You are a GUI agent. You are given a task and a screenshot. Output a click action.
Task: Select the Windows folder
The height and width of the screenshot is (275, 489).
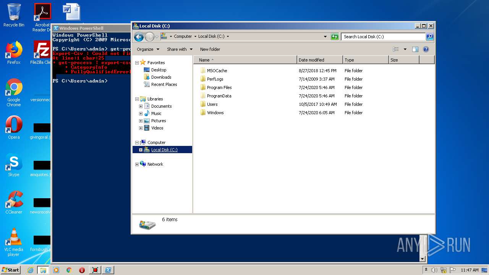point(215,113)
